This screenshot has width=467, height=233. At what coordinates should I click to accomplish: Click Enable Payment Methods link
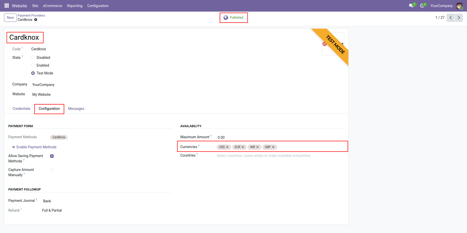pyautogui.click(x=34, y=147)
